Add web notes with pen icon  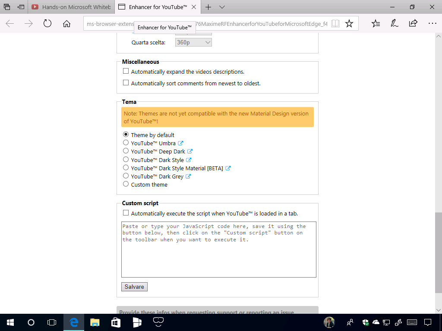pyautogui.click(x=395, y=23)
